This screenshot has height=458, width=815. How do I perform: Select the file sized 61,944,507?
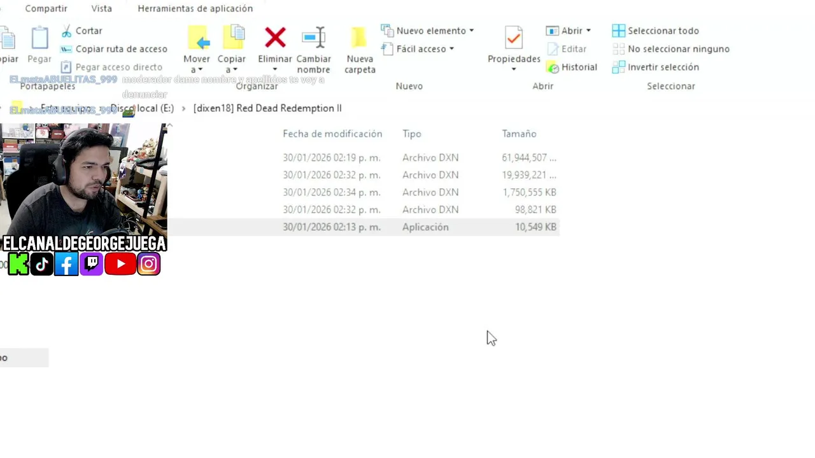point(364,158)
